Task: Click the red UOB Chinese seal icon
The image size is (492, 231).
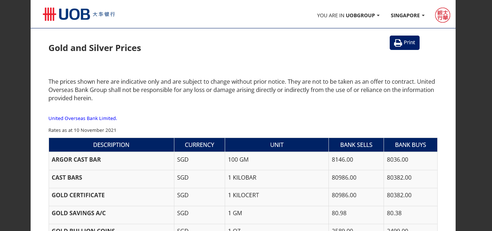Action: (x=443, y=15)
